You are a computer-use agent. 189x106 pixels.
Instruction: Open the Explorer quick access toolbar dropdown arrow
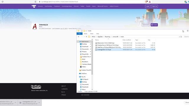pos(86,31)
